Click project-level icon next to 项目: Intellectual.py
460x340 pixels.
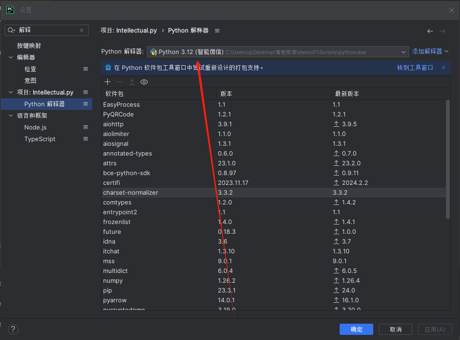[x=86, y=92]
